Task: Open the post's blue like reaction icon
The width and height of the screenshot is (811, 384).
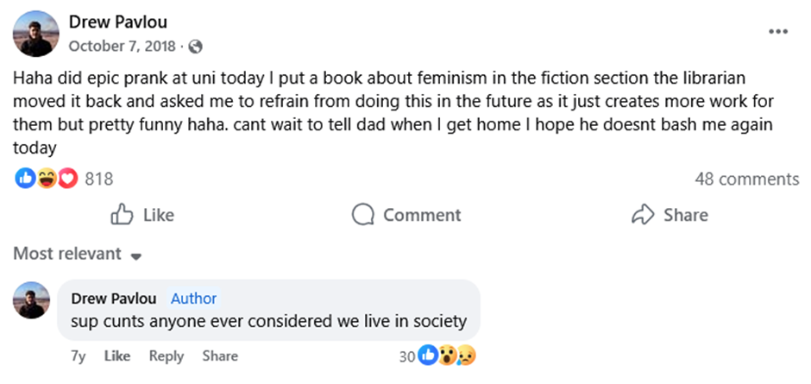Action: (x=25, y=179)
